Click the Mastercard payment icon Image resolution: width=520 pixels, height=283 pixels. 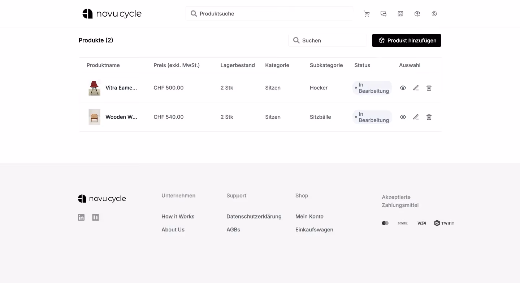385,223
